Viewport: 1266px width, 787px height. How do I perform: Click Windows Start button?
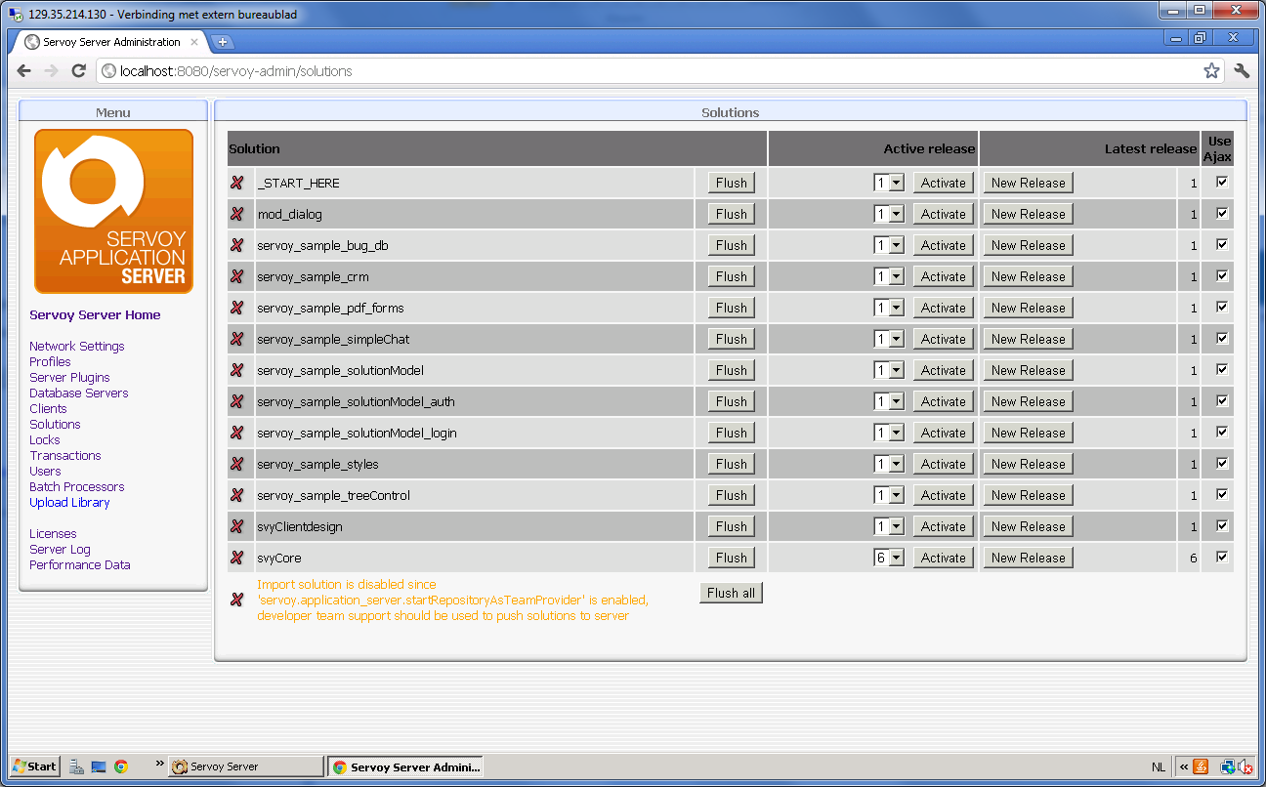35,766
